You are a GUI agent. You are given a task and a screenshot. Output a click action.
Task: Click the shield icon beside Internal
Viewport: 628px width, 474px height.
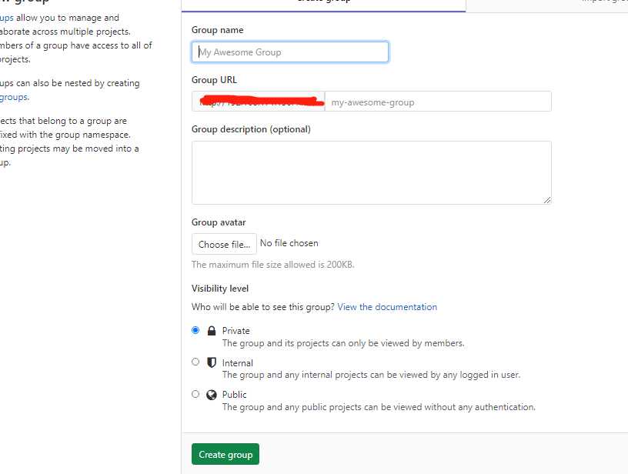(x=212, y=362)
